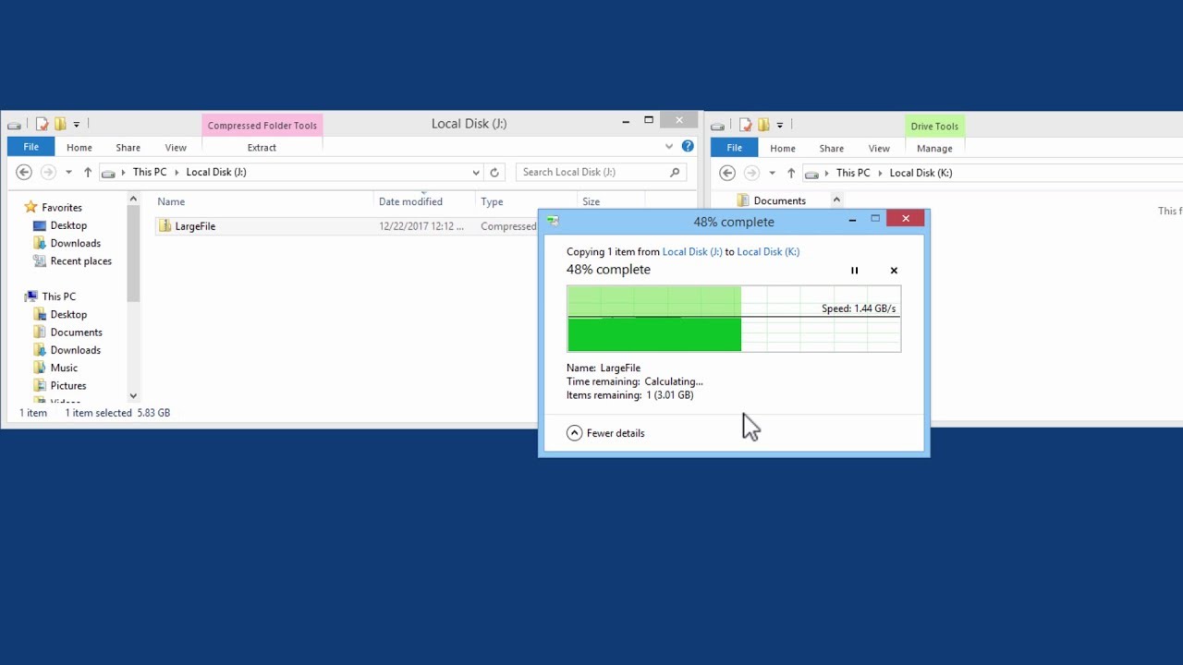Pause the LargeFile copy operation
The image size is (1183, 665).
(x=854, y=271)
